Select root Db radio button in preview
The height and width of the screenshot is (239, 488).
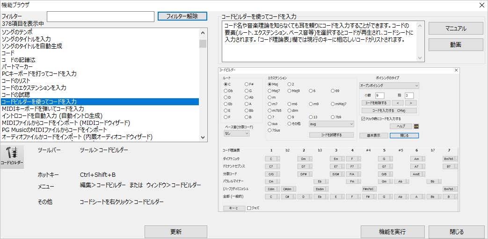click(x=226, y=91)
